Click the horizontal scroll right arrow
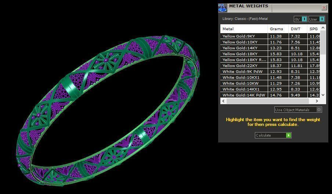 click(317, 101)
